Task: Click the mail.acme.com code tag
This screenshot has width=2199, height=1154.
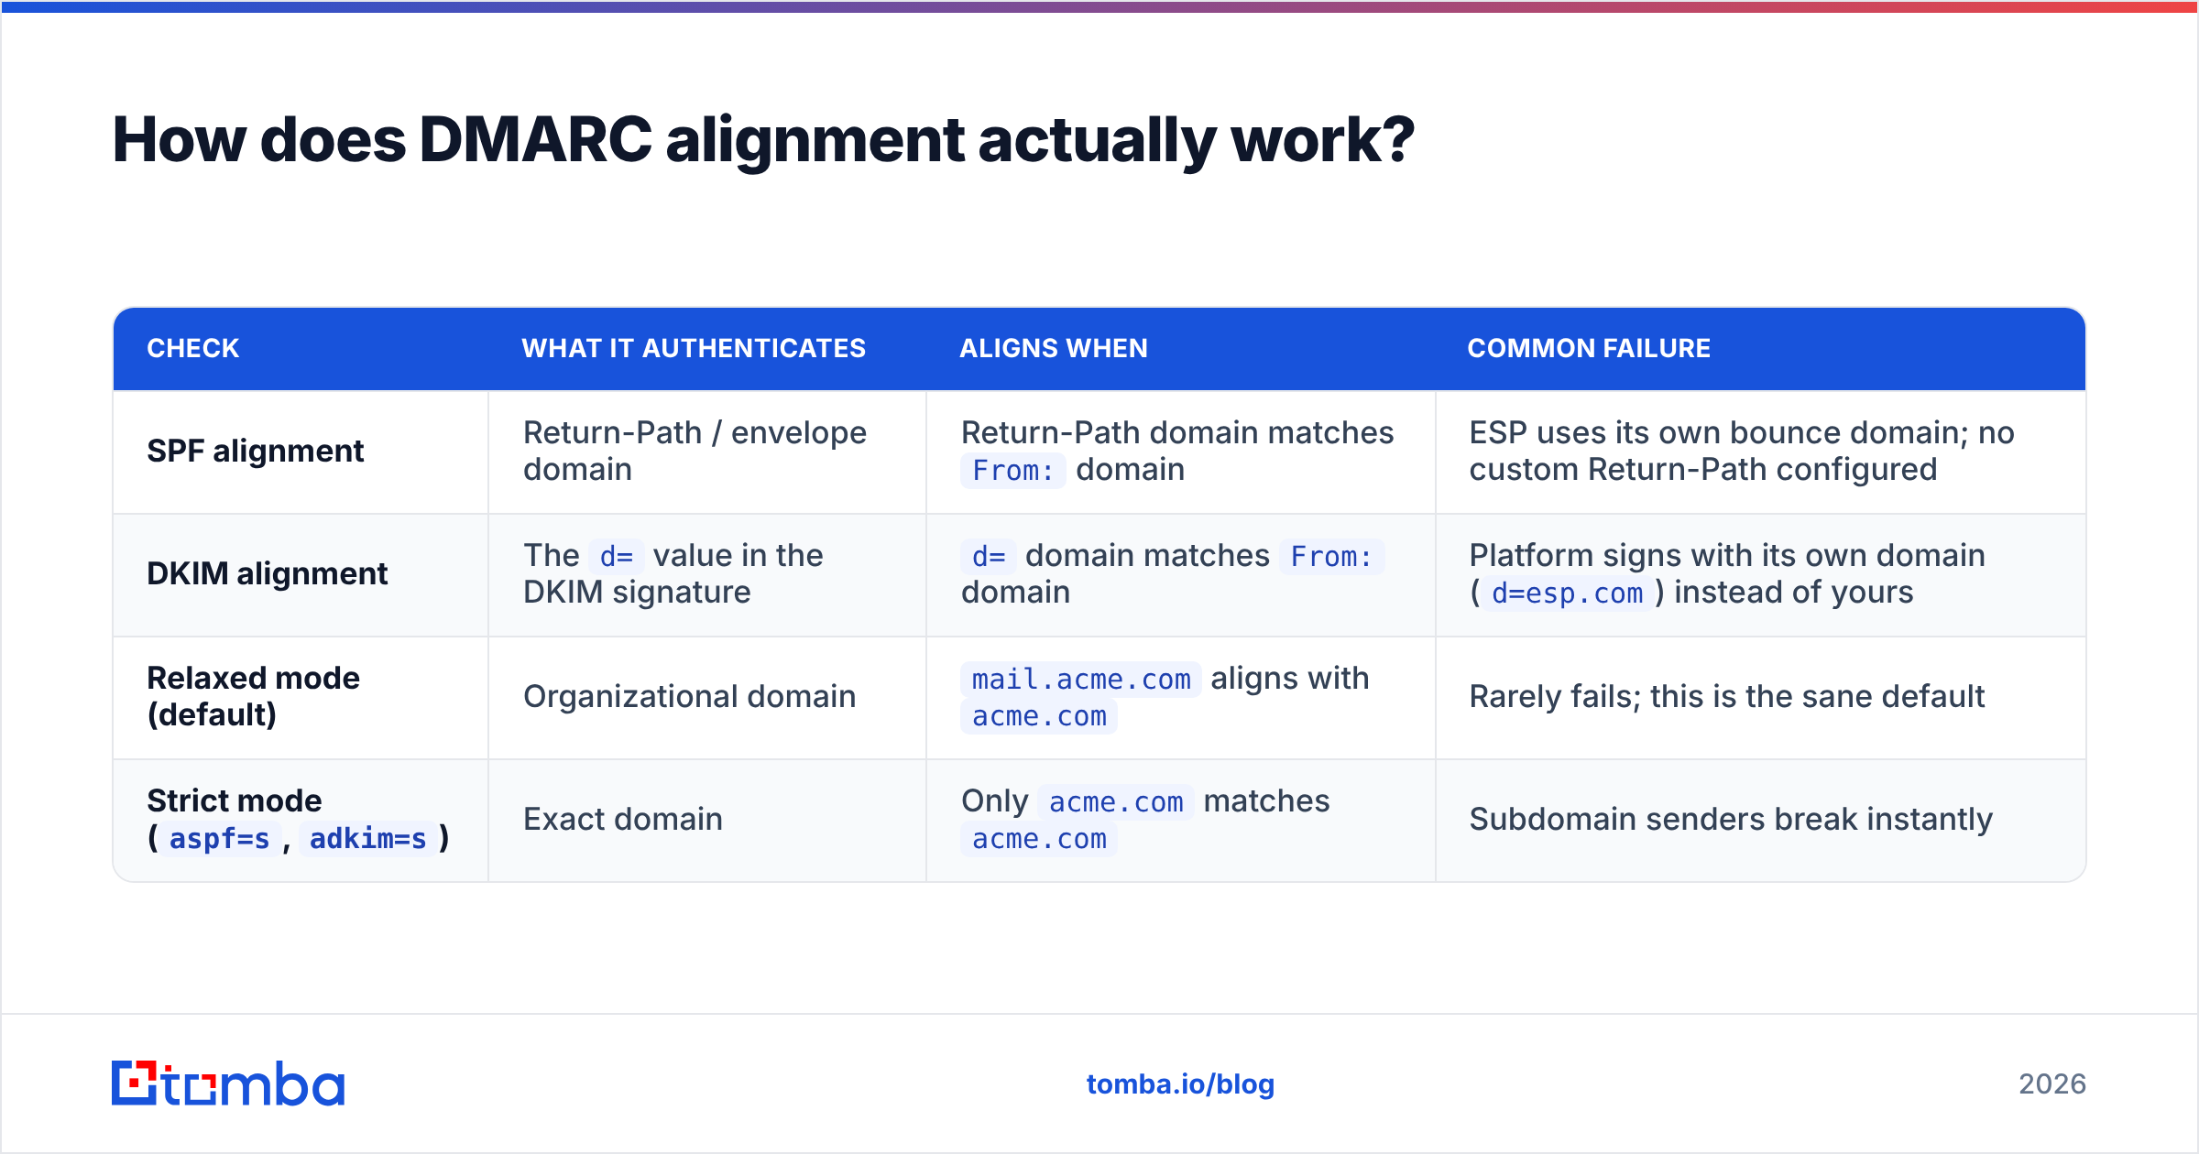Action: [1081, 680]
